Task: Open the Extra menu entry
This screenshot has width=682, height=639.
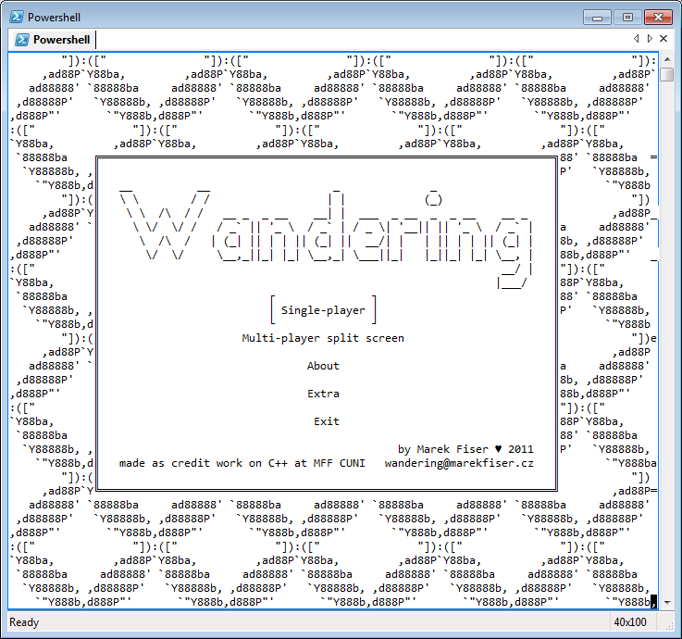Action: [x=323, y=394]
